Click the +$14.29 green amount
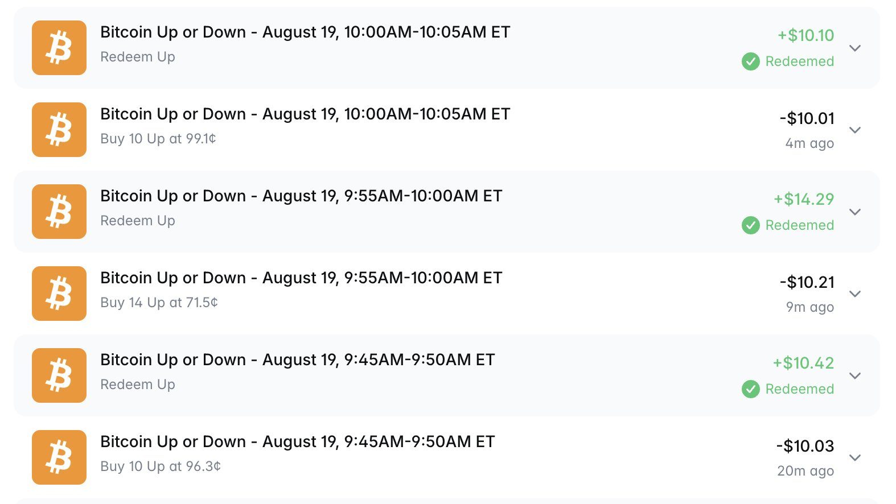 coord(804,199)
